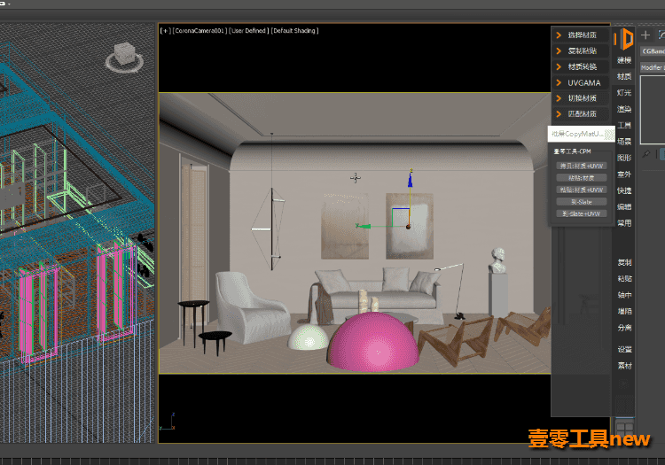Screen dimensions: 665x465
Task: Click the 到-Slate button
Action: click(582, 202)
